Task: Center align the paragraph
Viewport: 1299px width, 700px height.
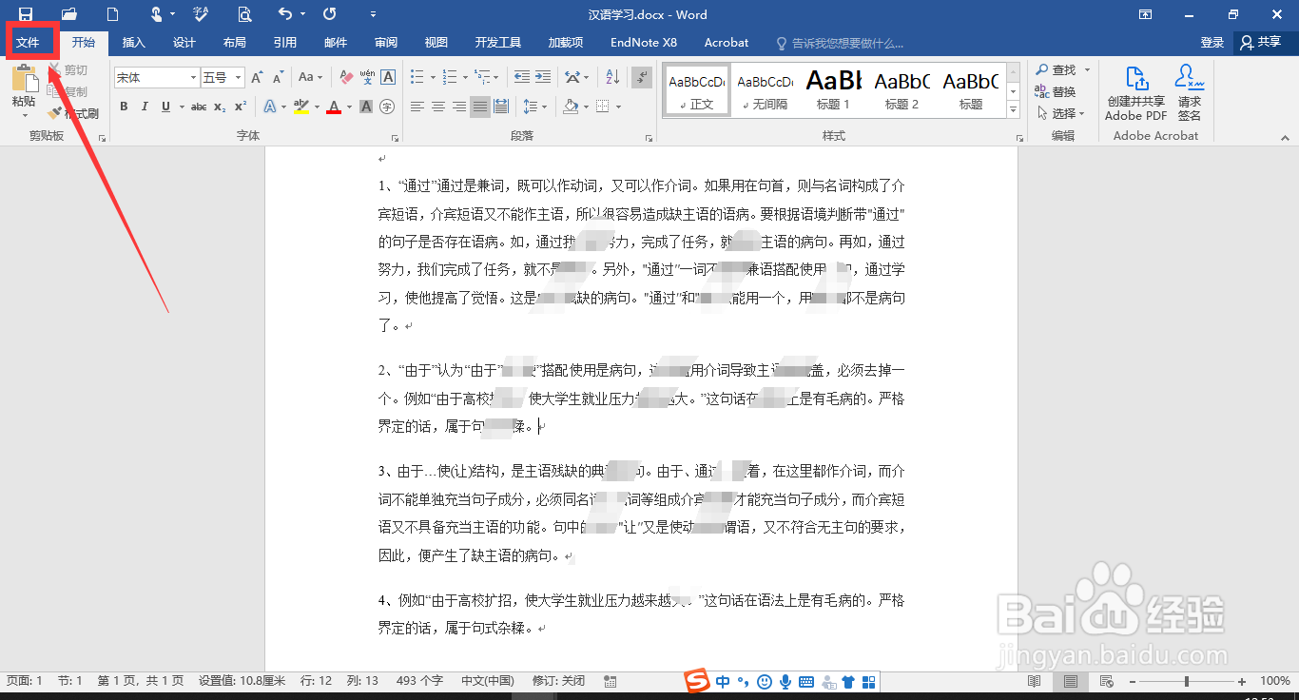Action: (438, 107)
